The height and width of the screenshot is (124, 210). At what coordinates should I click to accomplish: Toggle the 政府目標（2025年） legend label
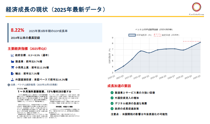171,35
